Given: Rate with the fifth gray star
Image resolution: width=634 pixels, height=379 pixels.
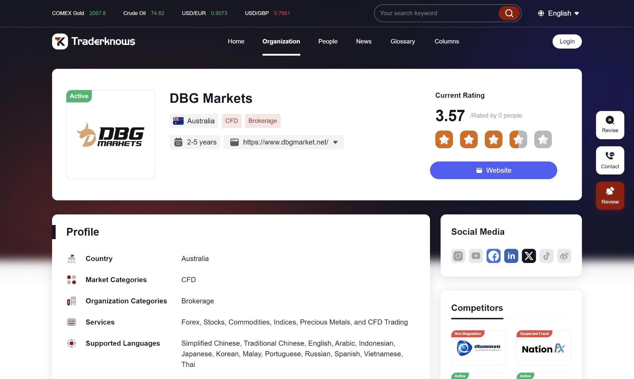Looking at the screenshot, I should click(x=543, y=140).
